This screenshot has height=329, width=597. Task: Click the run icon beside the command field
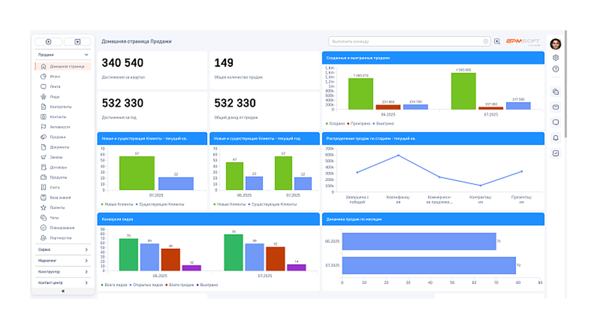(x=497, y=41)
